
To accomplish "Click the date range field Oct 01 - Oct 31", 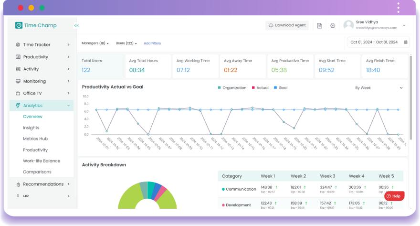I will [374, 42].
